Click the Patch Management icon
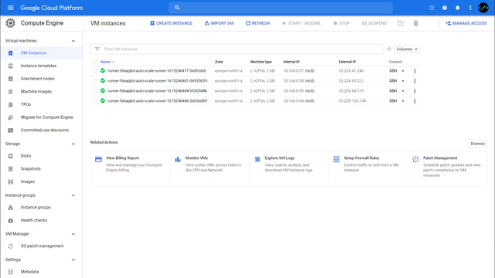The height and width of the screenshot is (278, 495). 415,160
